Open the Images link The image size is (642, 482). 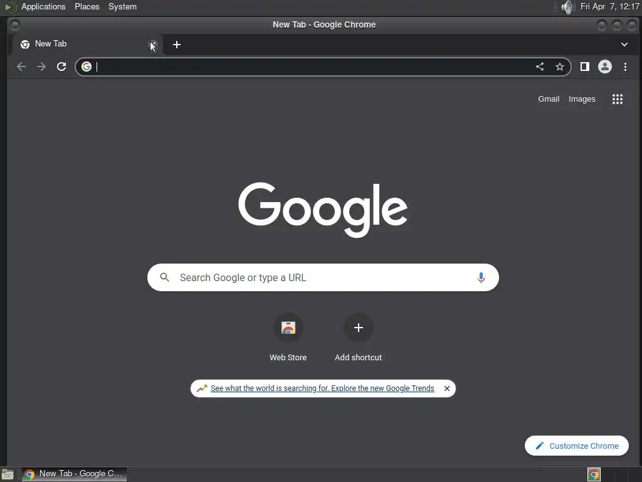point(582,99)
